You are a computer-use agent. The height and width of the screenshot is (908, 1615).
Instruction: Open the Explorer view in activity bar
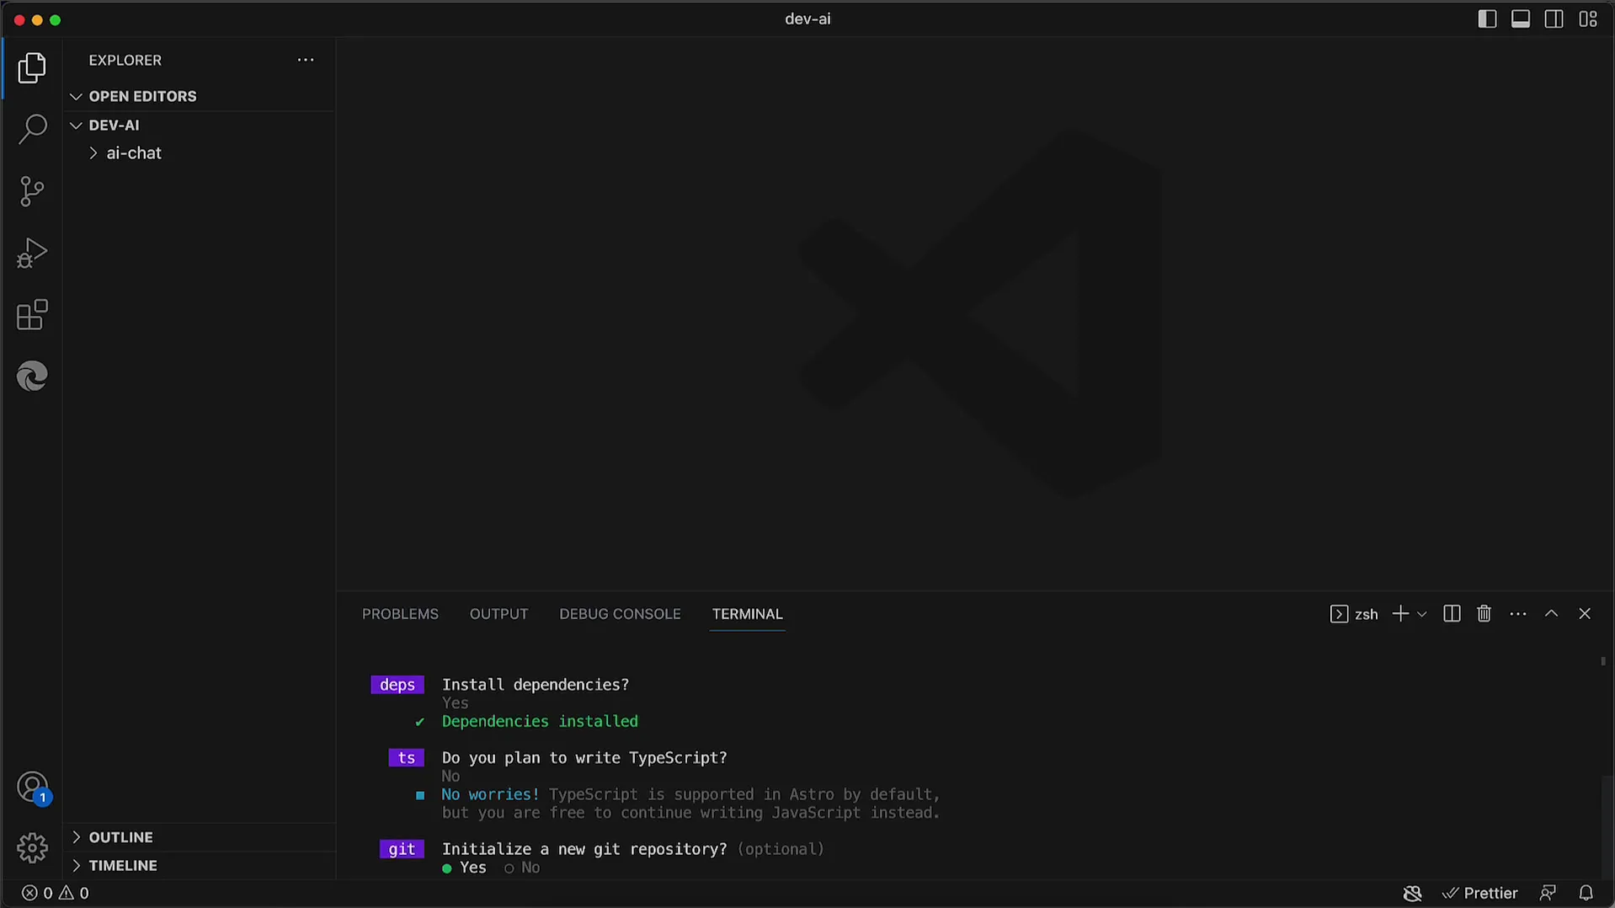click(x=32, y=67)
